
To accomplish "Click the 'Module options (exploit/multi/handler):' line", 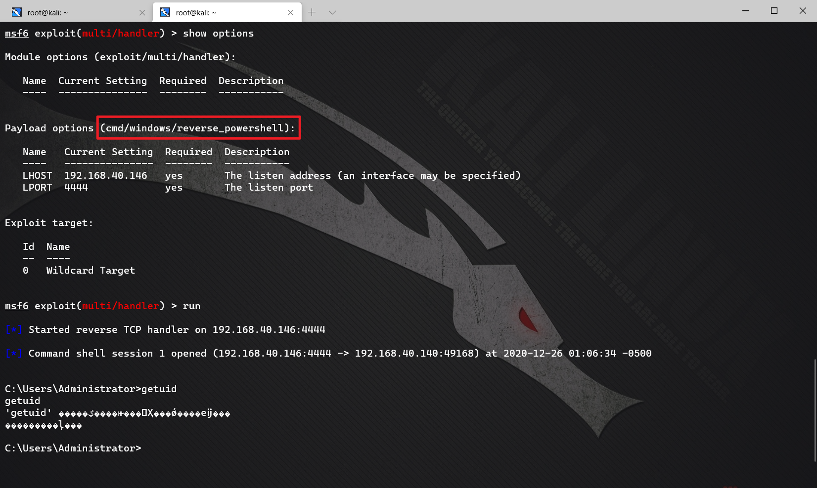I will [120, 57].
